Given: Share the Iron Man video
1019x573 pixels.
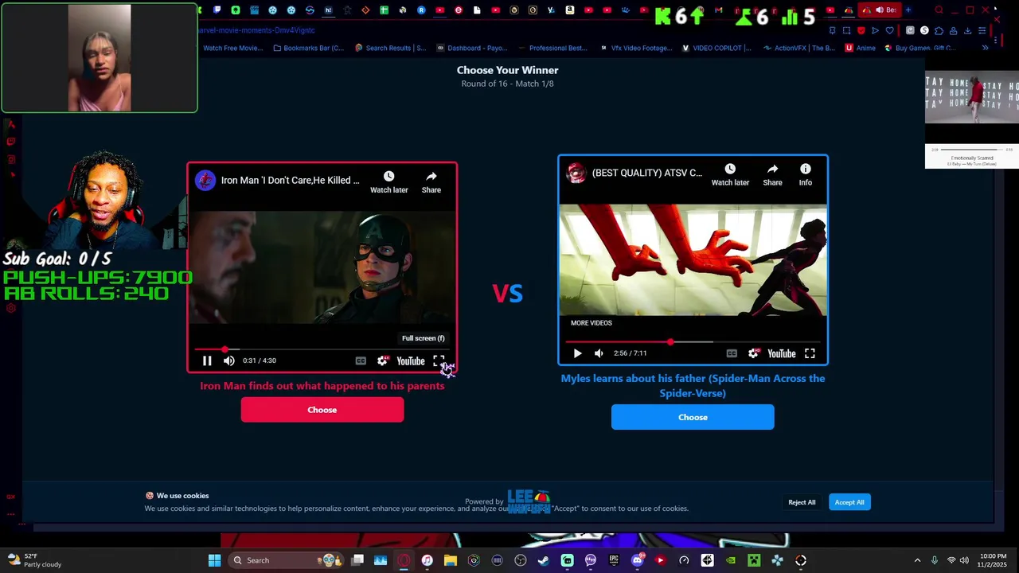Looking at the screenshot, I should click(431, 181).
